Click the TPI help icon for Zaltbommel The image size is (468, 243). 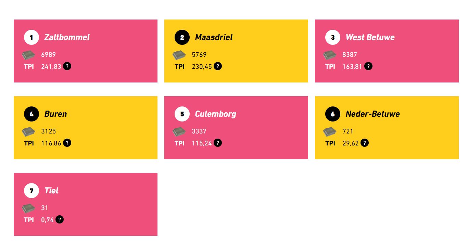pyautogui.click(x=67, y=66)
